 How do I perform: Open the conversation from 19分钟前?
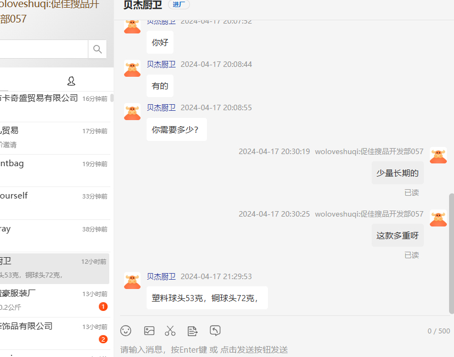[54, 170]
